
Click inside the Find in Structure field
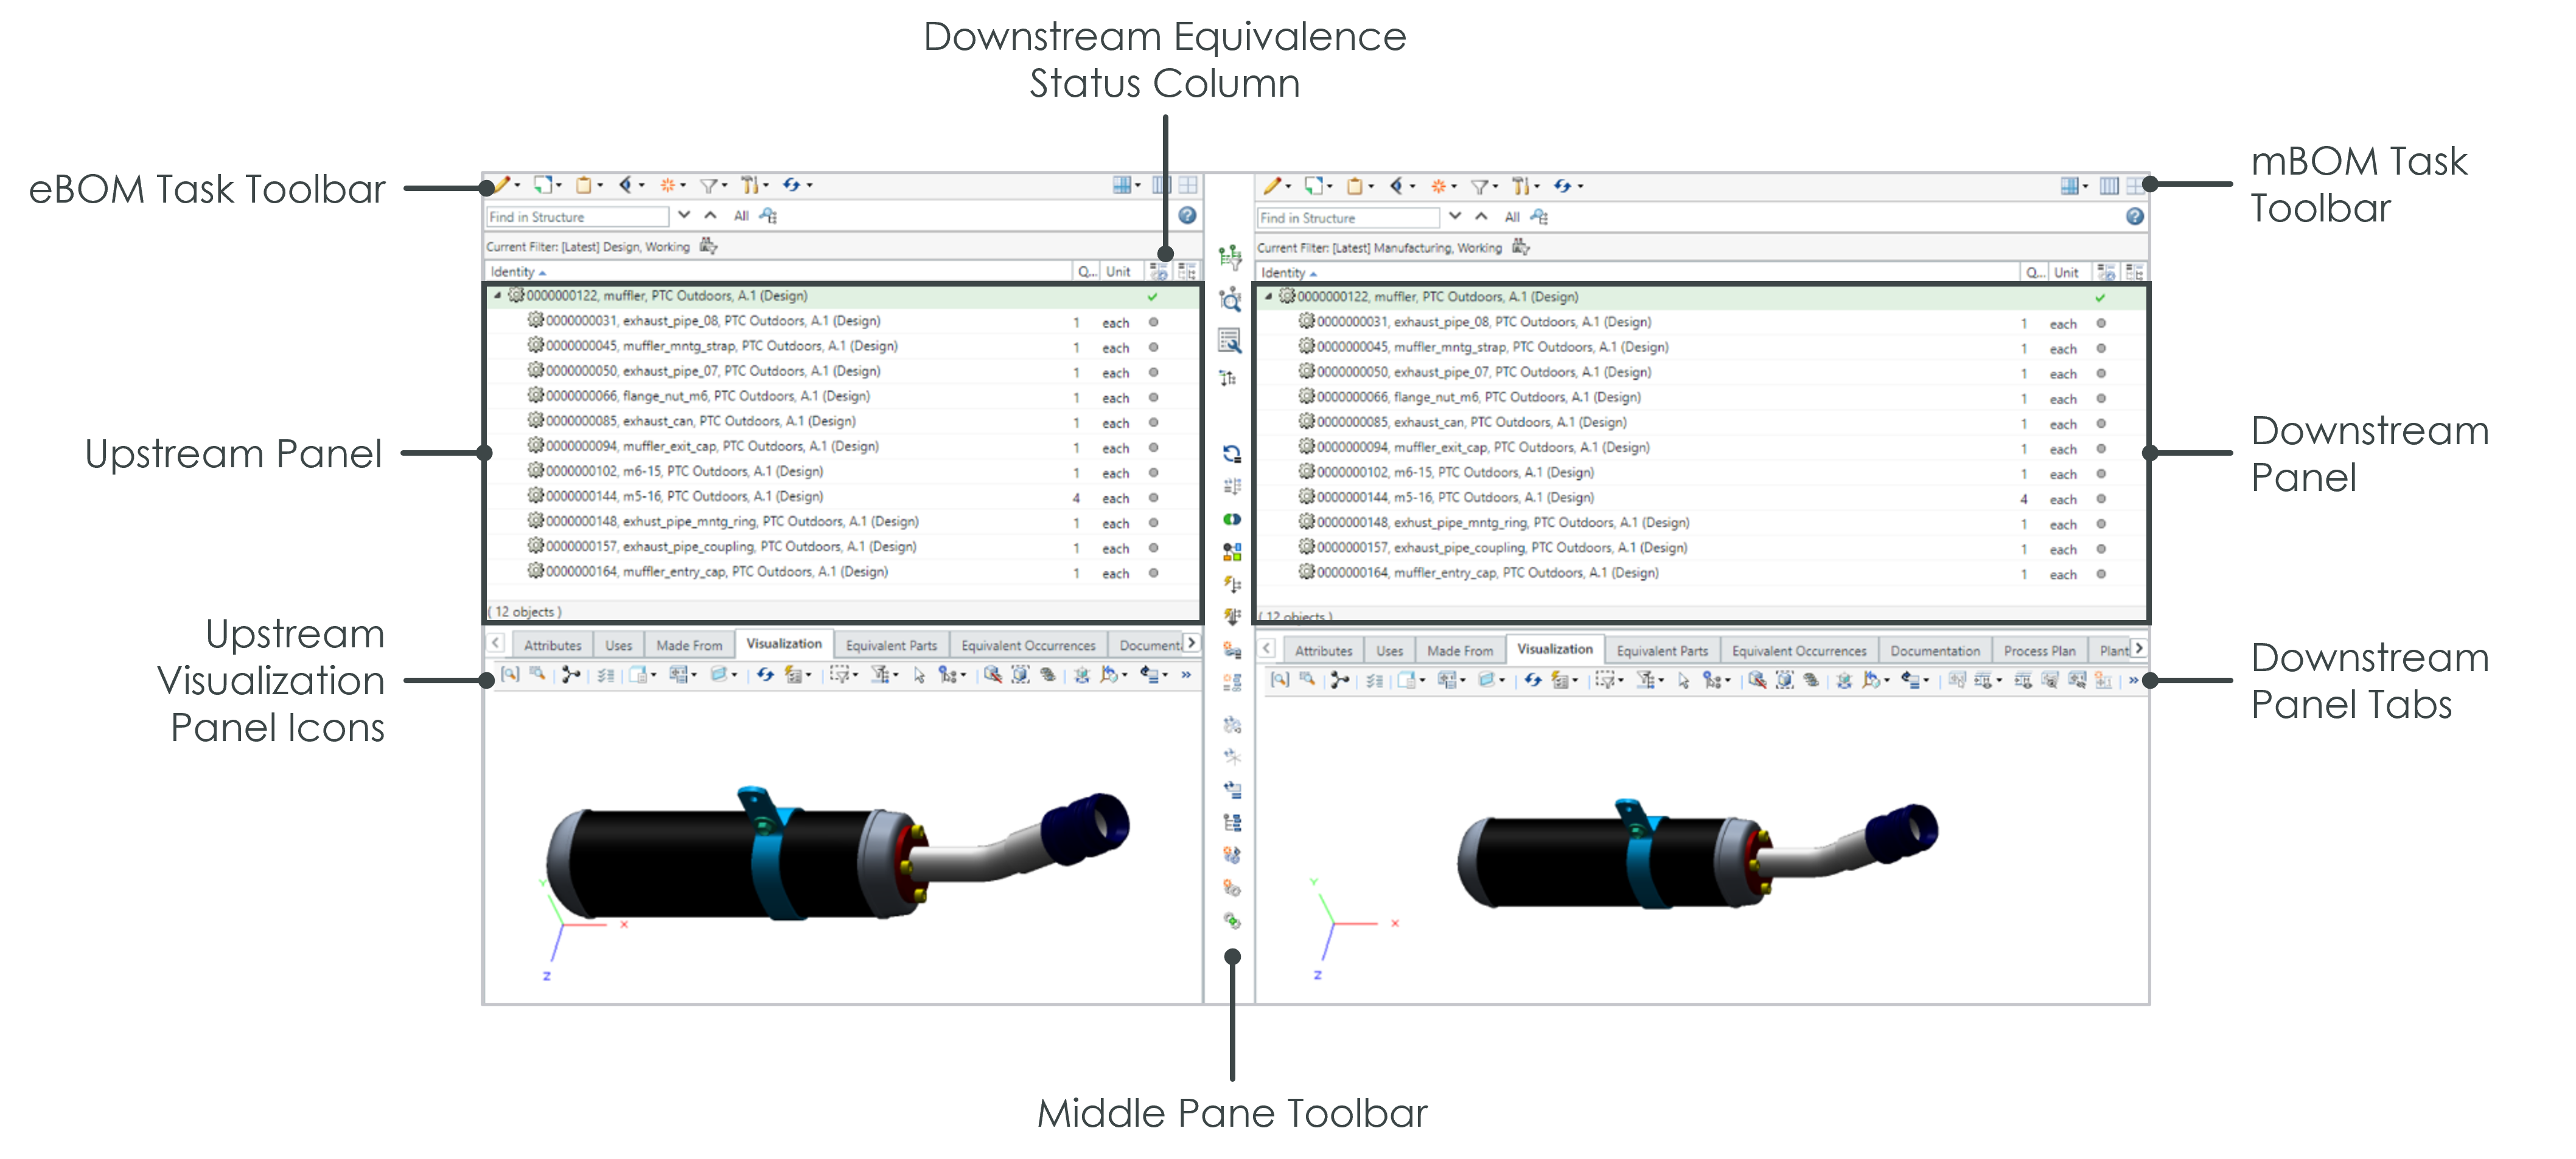575,216
